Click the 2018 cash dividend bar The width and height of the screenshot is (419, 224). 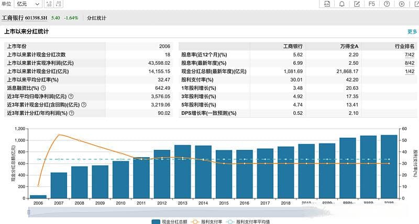click(285, 173)
